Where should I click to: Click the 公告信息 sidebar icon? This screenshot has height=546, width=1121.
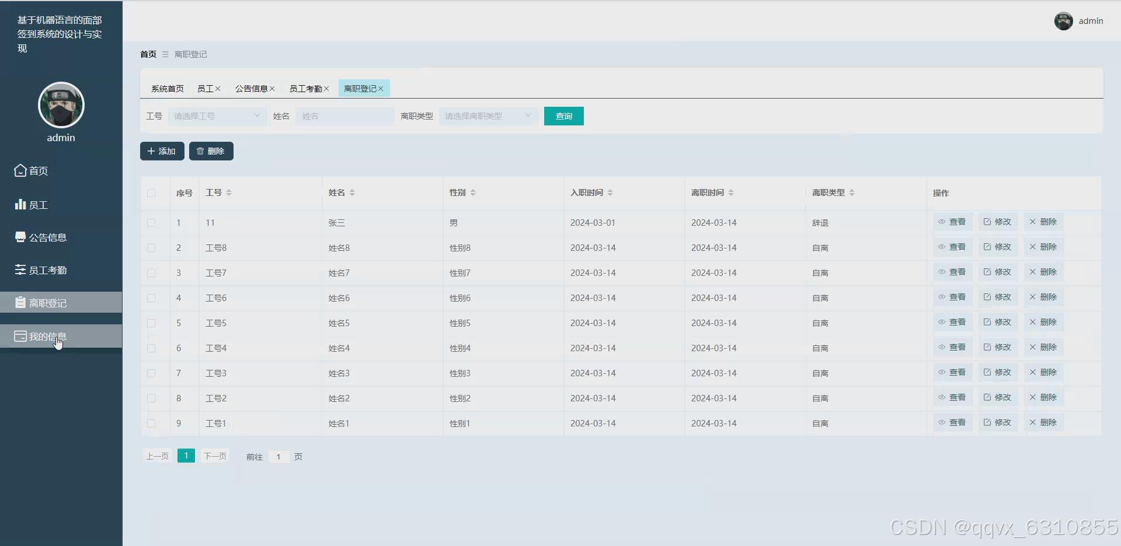20,237
